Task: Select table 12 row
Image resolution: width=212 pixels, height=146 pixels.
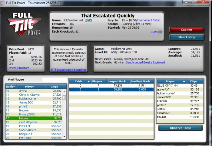Action: (x=111, y=89)
